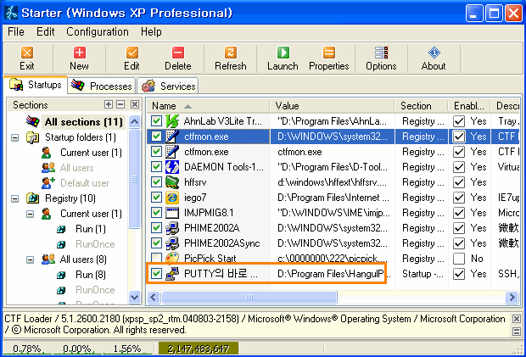The height and width of the screenshot is (357, 526).
Task: Click the PHIME2002A computer icon
Action: (172, 228)
